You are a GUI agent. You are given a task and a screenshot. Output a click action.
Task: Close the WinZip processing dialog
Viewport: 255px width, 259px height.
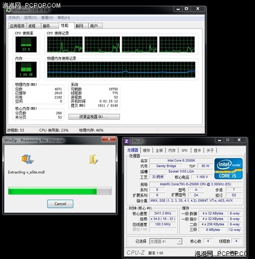[x=109, y=139]
